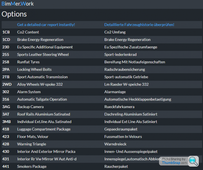Click 'Automatic Tailgate Operation'

pos(42,99)
